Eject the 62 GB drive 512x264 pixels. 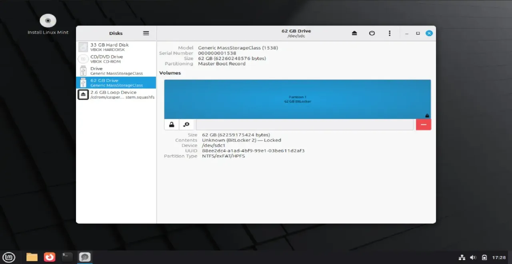[354, 33]
